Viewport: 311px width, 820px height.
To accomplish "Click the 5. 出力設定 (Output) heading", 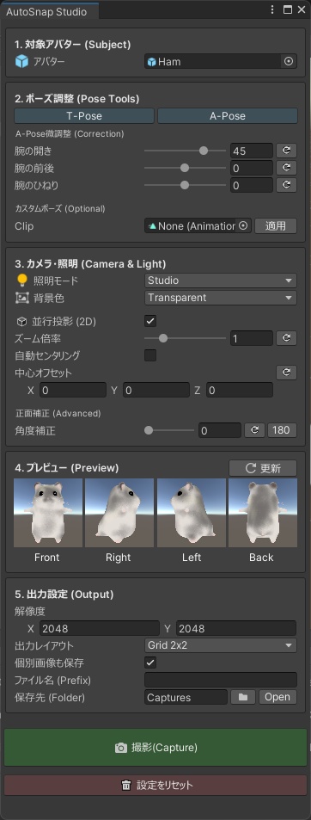I will (x=64, y=594).
